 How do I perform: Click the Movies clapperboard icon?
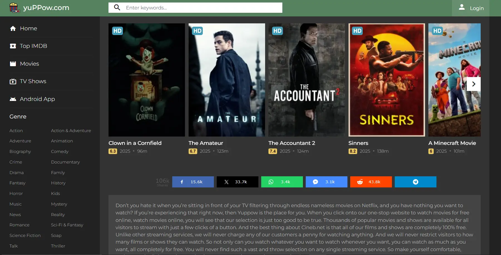tap(13, 64)
